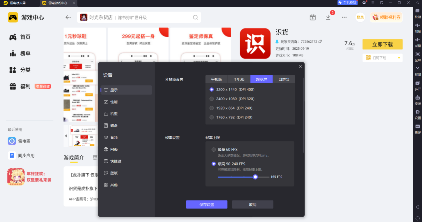Screen dimensions: 422x222
Task: Open 音频 settings section
Action: [126, 137]
